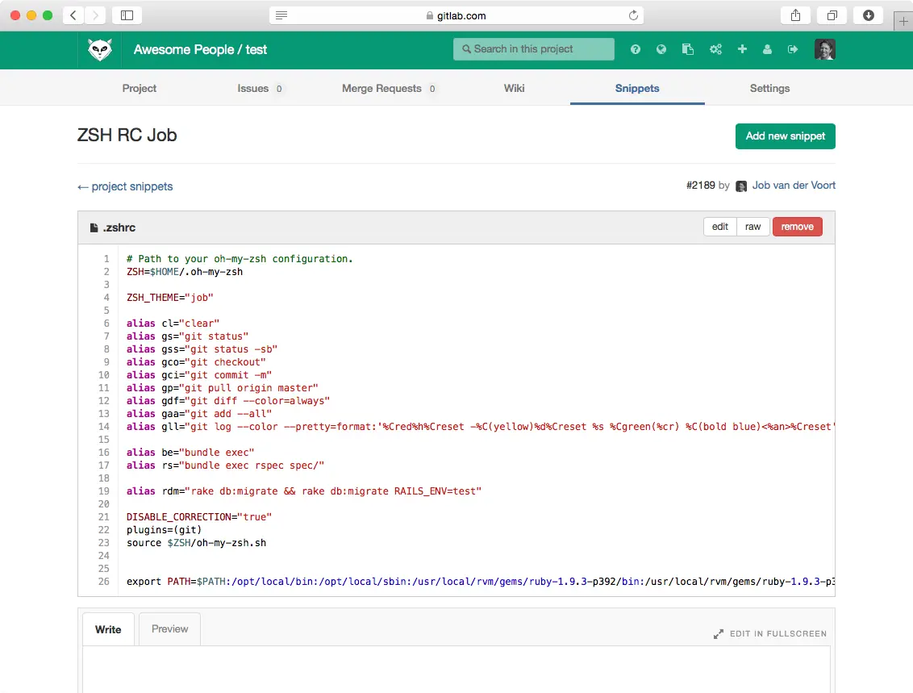Click the red remove button
This screenshot has height=693, width=913.
pos(797,227)
